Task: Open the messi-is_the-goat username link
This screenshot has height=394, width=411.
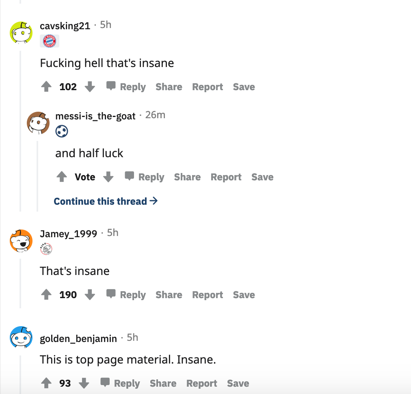Action: point(95,116)
